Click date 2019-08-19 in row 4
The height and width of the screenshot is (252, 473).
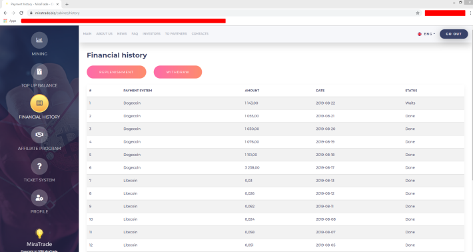point(325,142)
